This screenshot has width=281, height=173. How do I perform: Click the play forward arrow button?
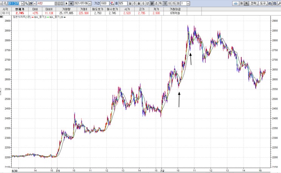point(66,3)
